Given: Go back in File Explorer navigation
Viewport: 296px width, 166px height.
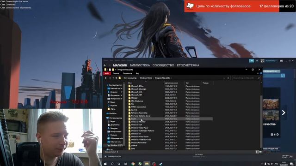Looking at the screenshot, I should (106, 78).
